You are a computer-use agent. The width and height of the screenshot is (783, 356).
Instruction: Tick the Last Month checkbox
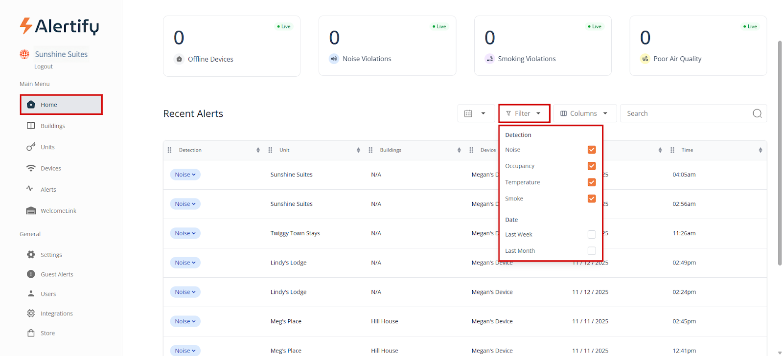(x=591, y=251)
